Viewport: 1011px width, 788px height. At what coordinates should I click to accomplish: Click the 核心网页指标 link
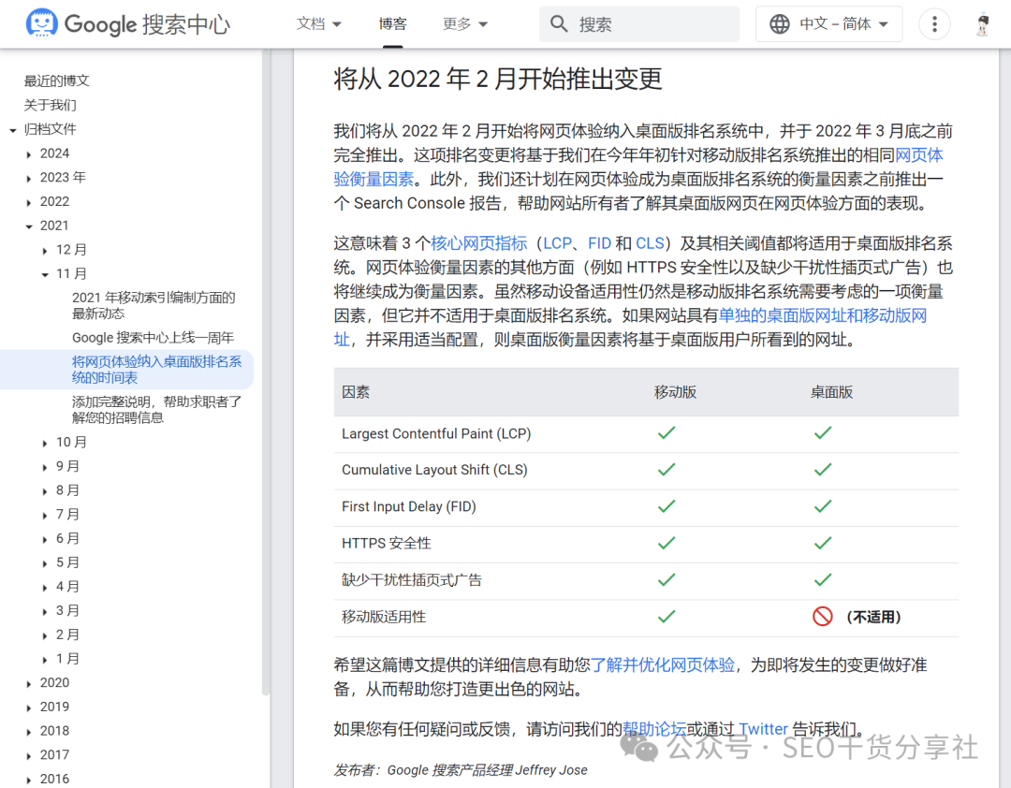pos(479,243)
